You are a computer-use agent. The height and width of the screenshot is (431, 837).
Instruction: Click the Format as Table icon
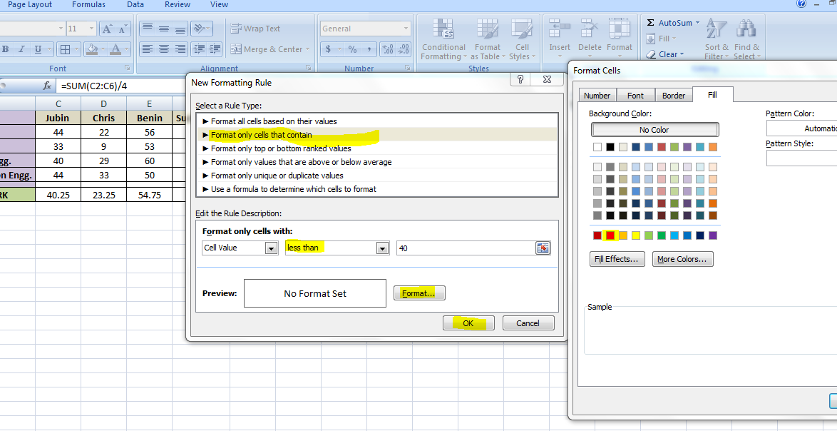click(486, 29)
